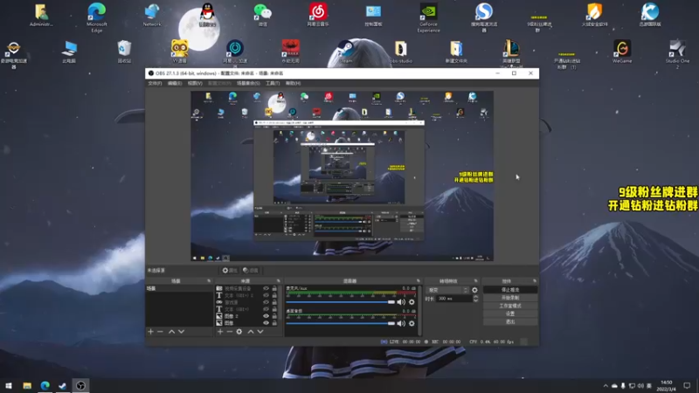Open File Explorer from the taskbar
This screenshot has width=699, height=393.
click(x=27, y=385)
